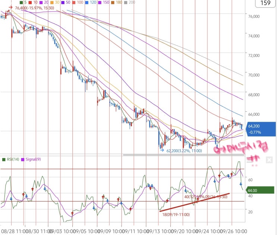Viewport: 277px width, 235px height.
Task: Click the 62,200 low price annotation
Action: click(184, 151)
